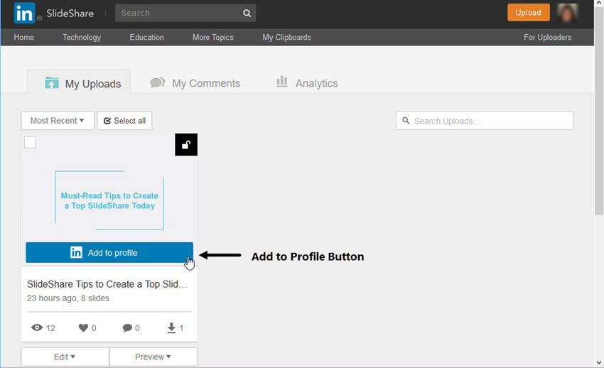Click the likes heart icon
This screenshot has width=604, height=368.
[83, 328]
